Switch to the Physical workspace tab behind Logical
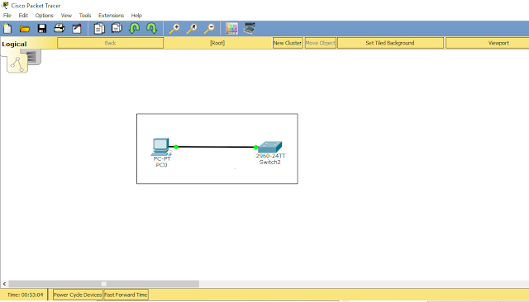This screenshot has height=302, width=529. tap(33, 57)
